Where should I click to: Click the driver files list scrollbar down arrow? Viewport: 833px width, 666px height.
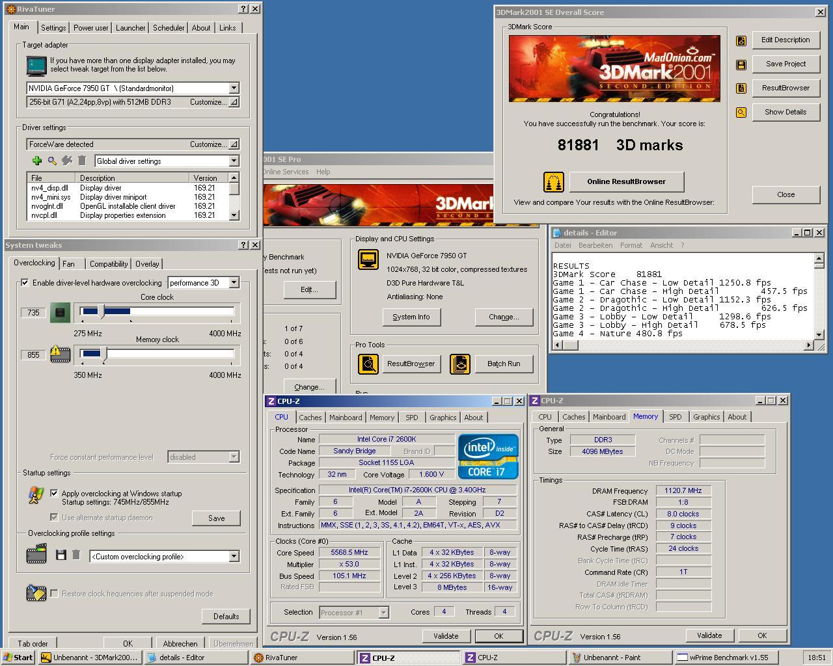tap(234, 215)
